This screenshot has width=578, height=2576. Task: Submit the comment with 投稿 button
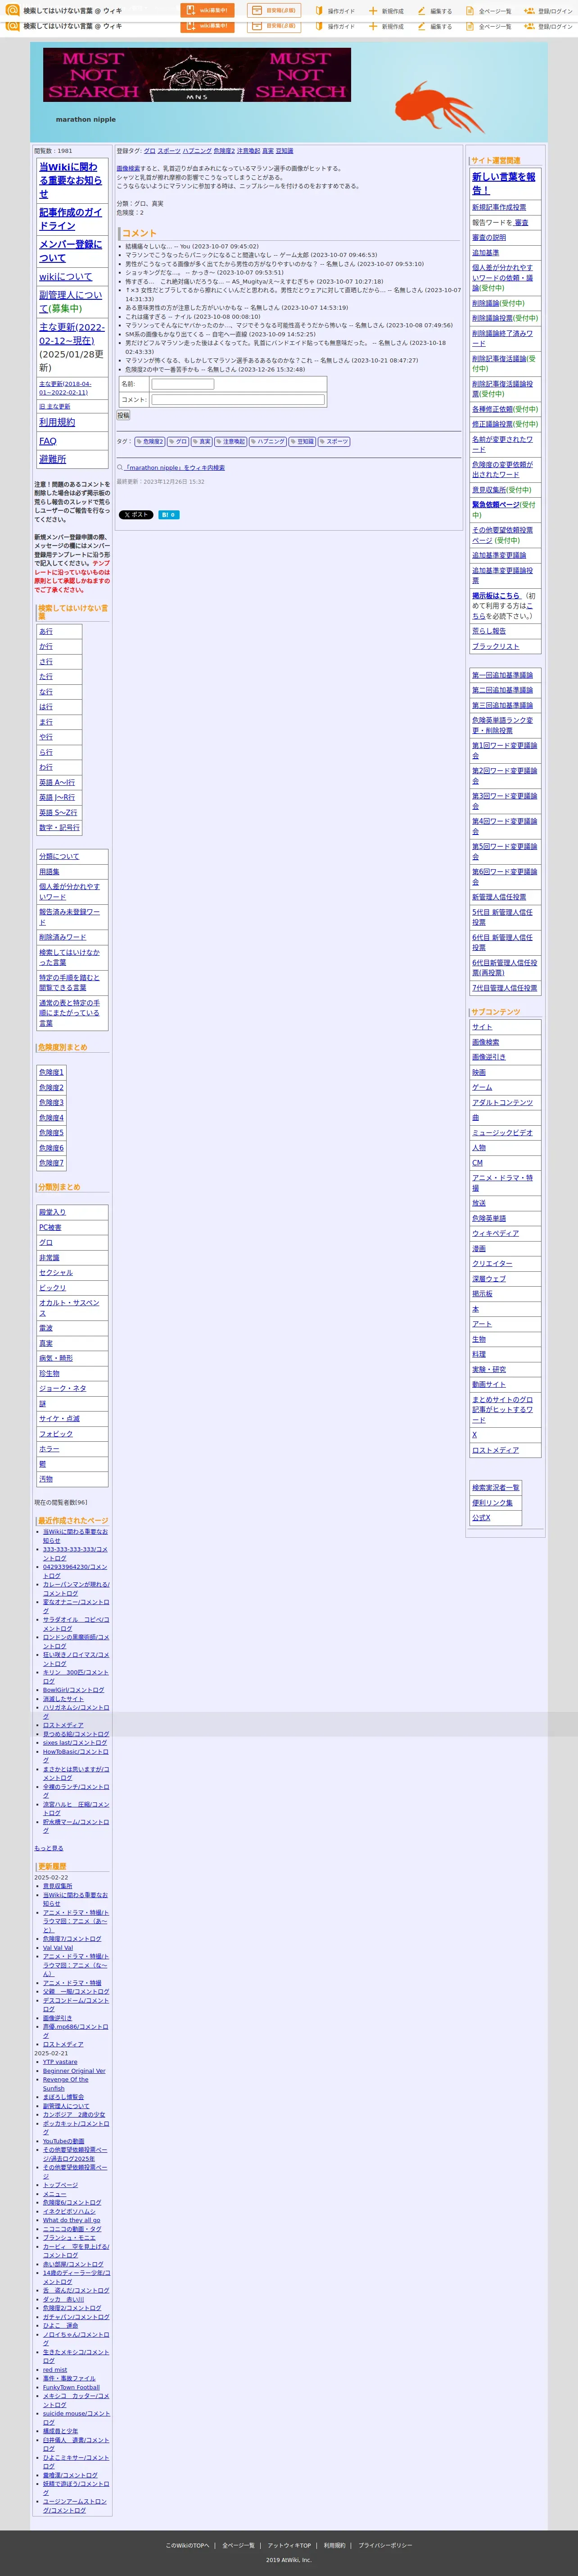click(x=123, y=415)
